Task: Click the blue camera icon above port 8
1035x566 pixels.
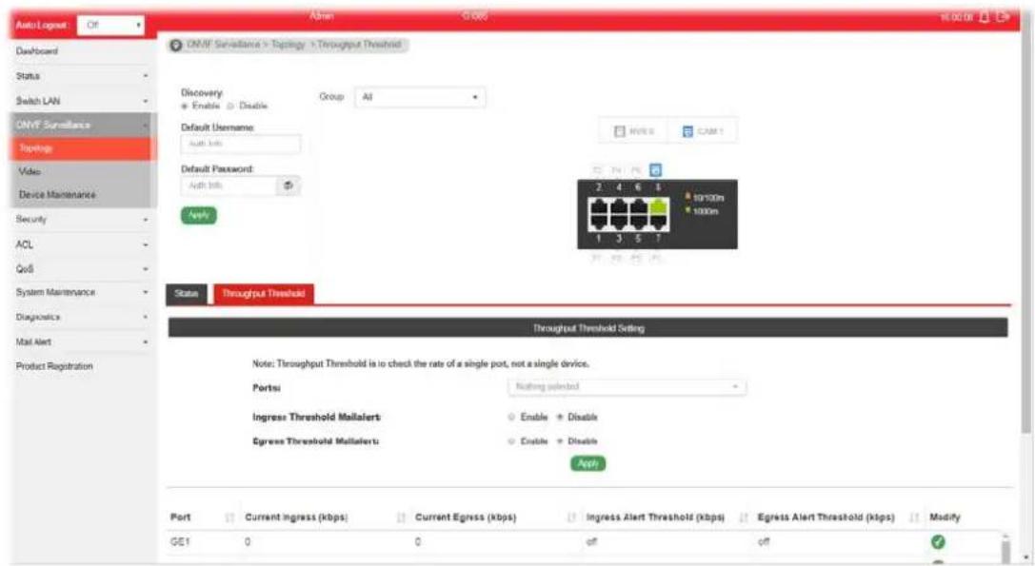Action: click(x=655, y=170)
